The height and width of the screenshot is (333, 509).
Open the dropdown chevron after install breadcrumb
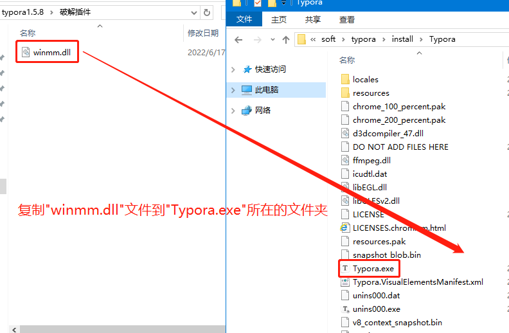tap(421, 39)
